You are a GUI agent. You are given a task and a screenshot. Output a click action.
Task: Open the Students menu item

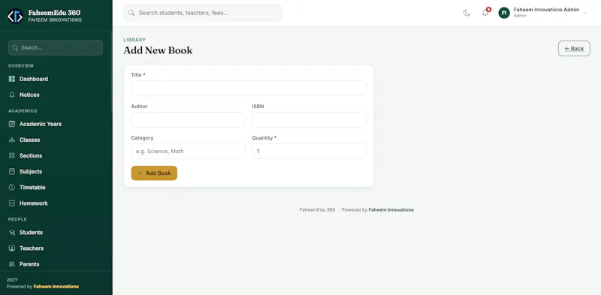tap(55, 233)
